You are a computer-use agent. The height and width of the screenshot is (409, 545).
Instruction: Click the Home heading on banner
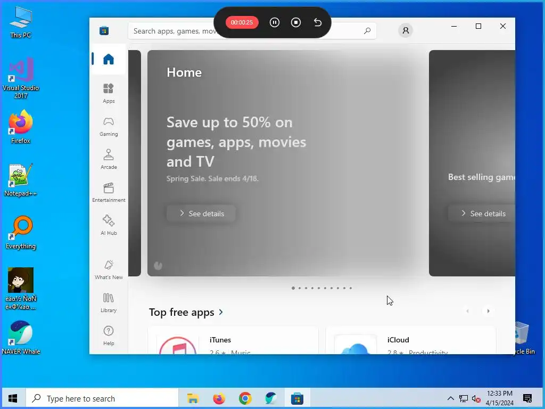point(184,72)
